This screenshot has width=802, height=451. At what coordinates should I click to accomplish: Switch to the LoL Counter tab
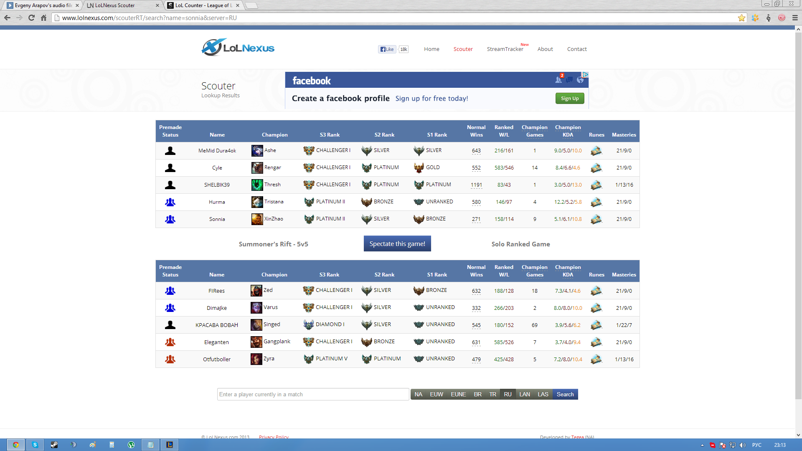point(203,5)
